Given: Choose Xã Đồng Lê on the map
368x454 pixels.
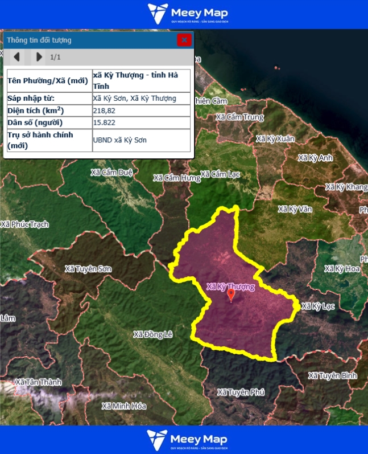Looking at the screenshot, I should pyautogui.click(x=152, y=334).
